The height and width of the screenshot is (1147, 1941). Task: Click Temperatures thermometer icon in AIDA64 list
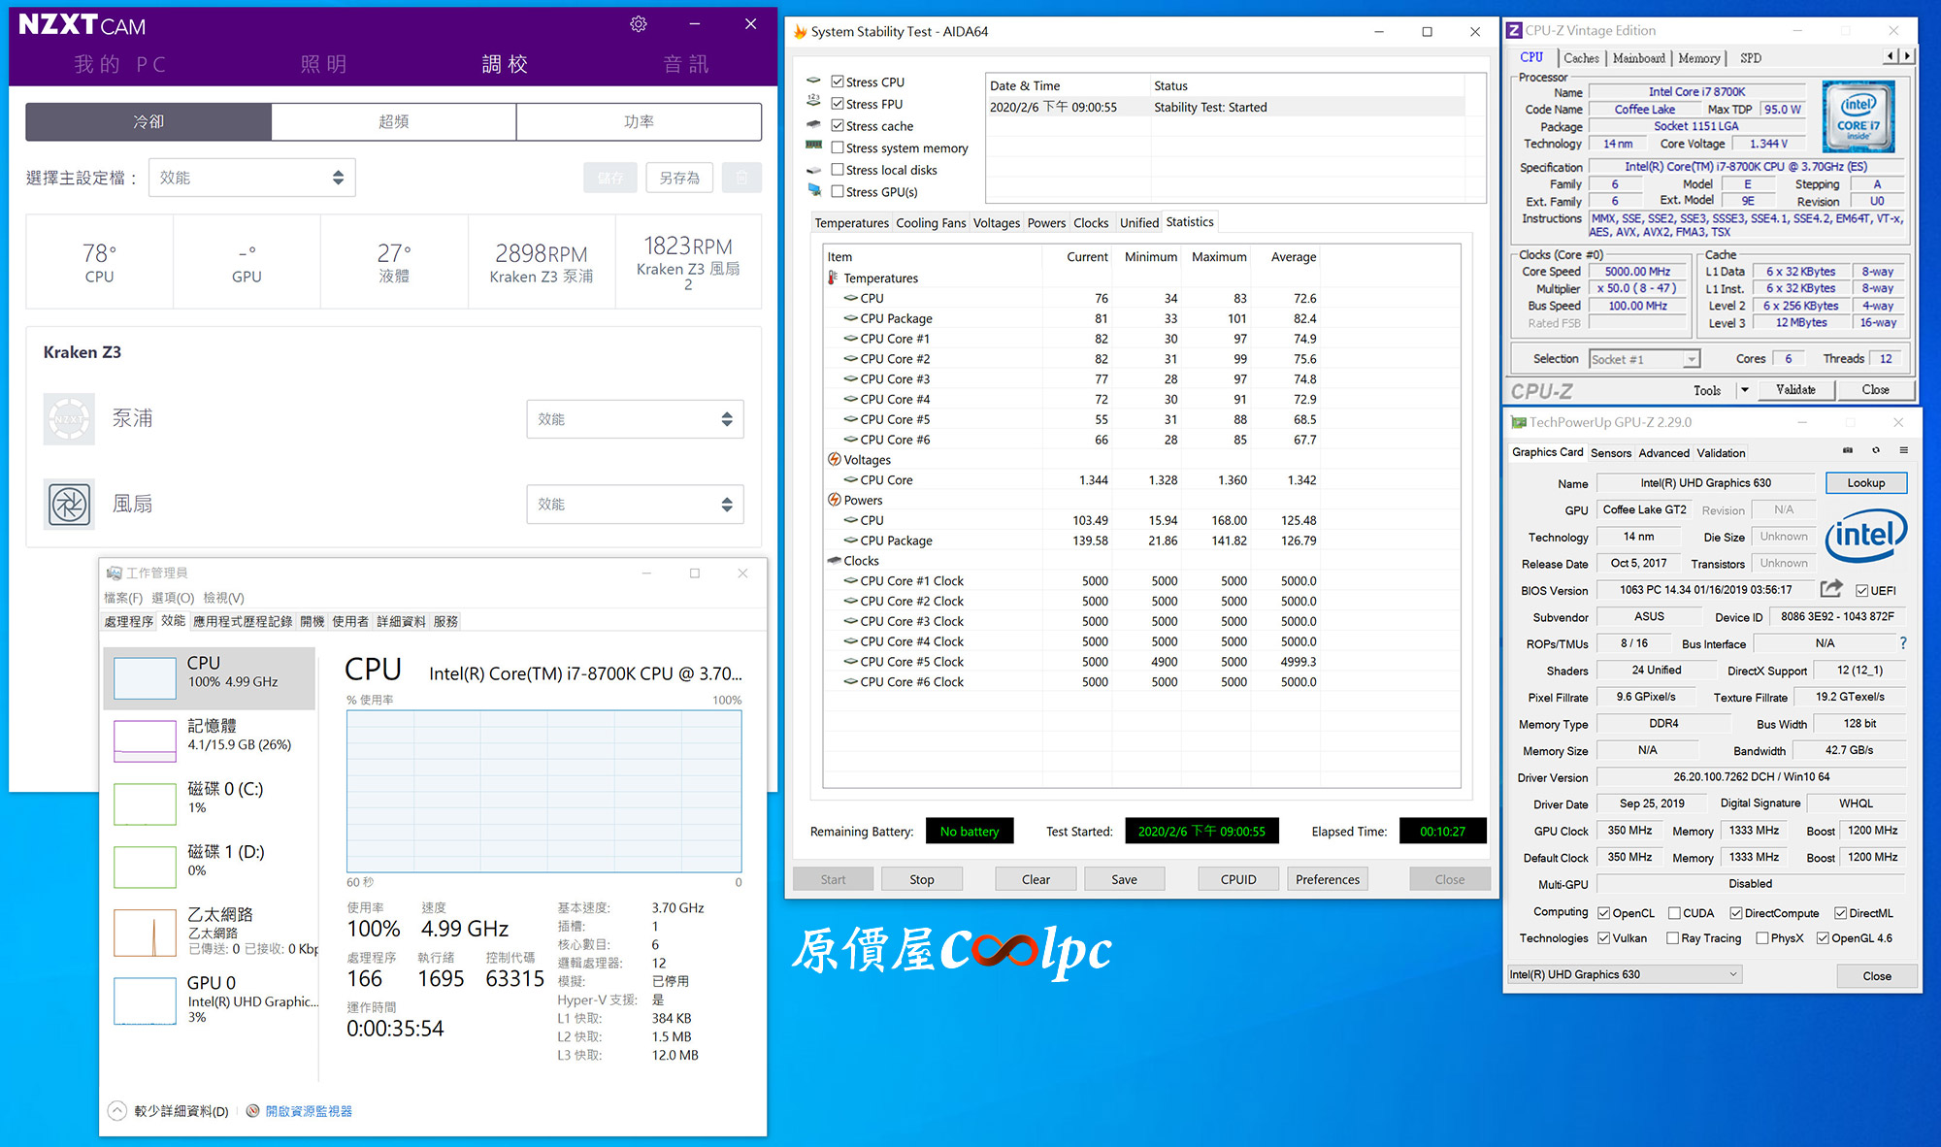point(833,278)
